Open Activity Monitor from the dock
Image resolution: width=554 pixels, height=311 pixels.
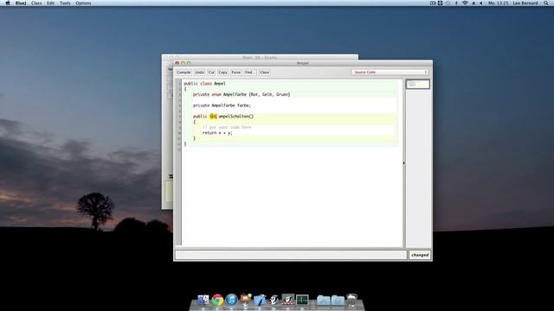coord(302,300)
